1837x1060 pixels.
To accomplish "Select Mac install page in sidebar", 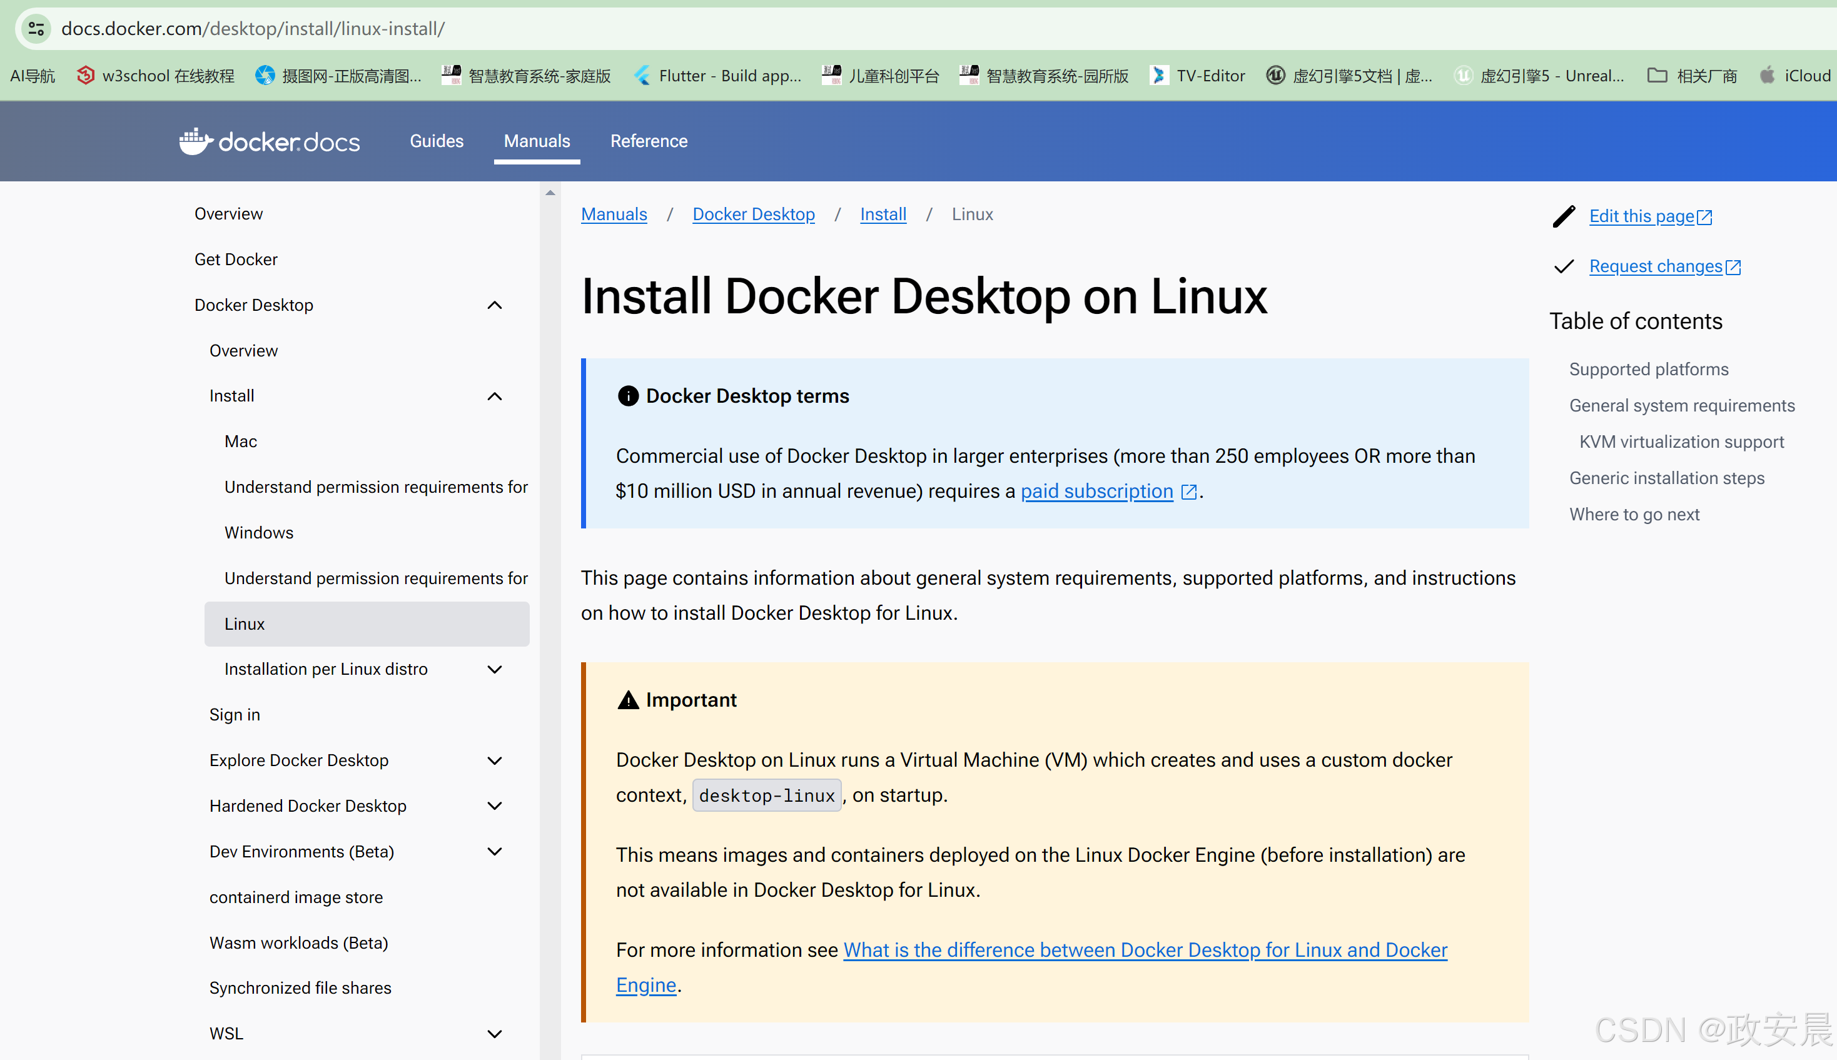I will [x=240, y=441].
